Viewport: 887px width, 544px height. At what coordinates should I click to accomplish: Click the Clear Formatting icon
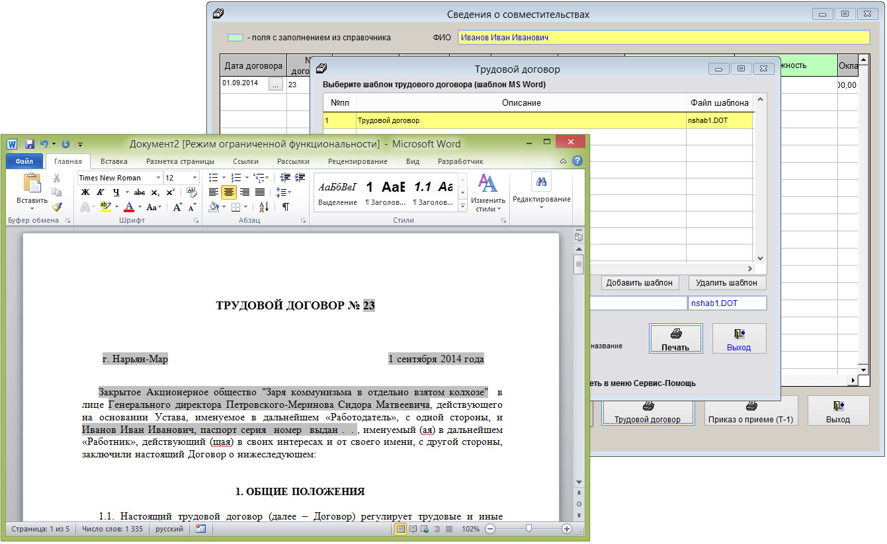pos(192,192)
